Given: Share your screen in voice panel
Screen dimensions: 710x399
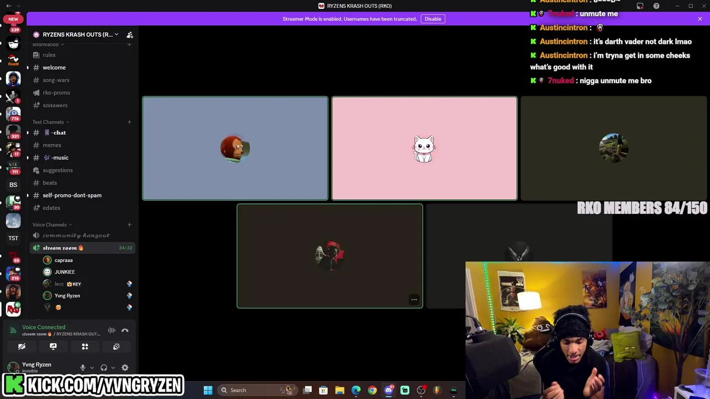Looking at the screenshot, I should (53, 346).
